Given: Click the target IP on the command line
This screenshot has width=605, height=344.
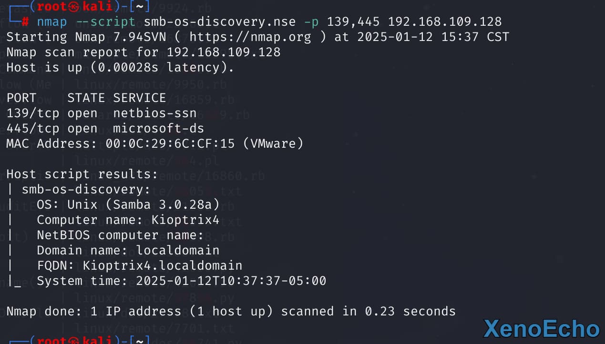Looking at the screenshot, I should (x=445, y=22).
